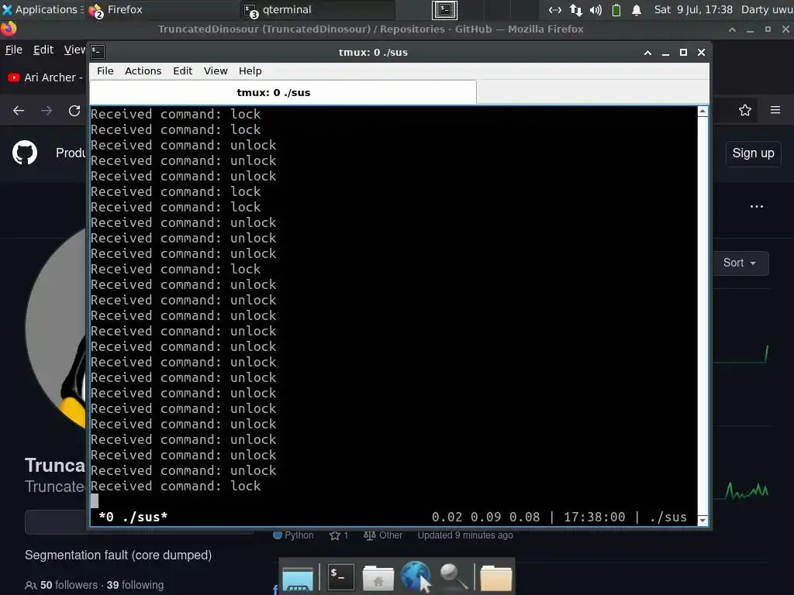
Task: Click the tmux status window '*0 ./sus*'
Action: 133,517
